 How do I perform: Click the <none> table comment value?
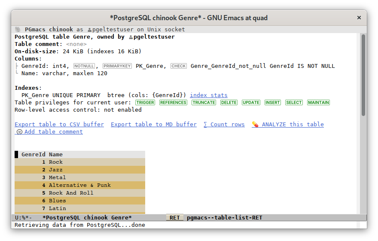click(x=76, y=44)
